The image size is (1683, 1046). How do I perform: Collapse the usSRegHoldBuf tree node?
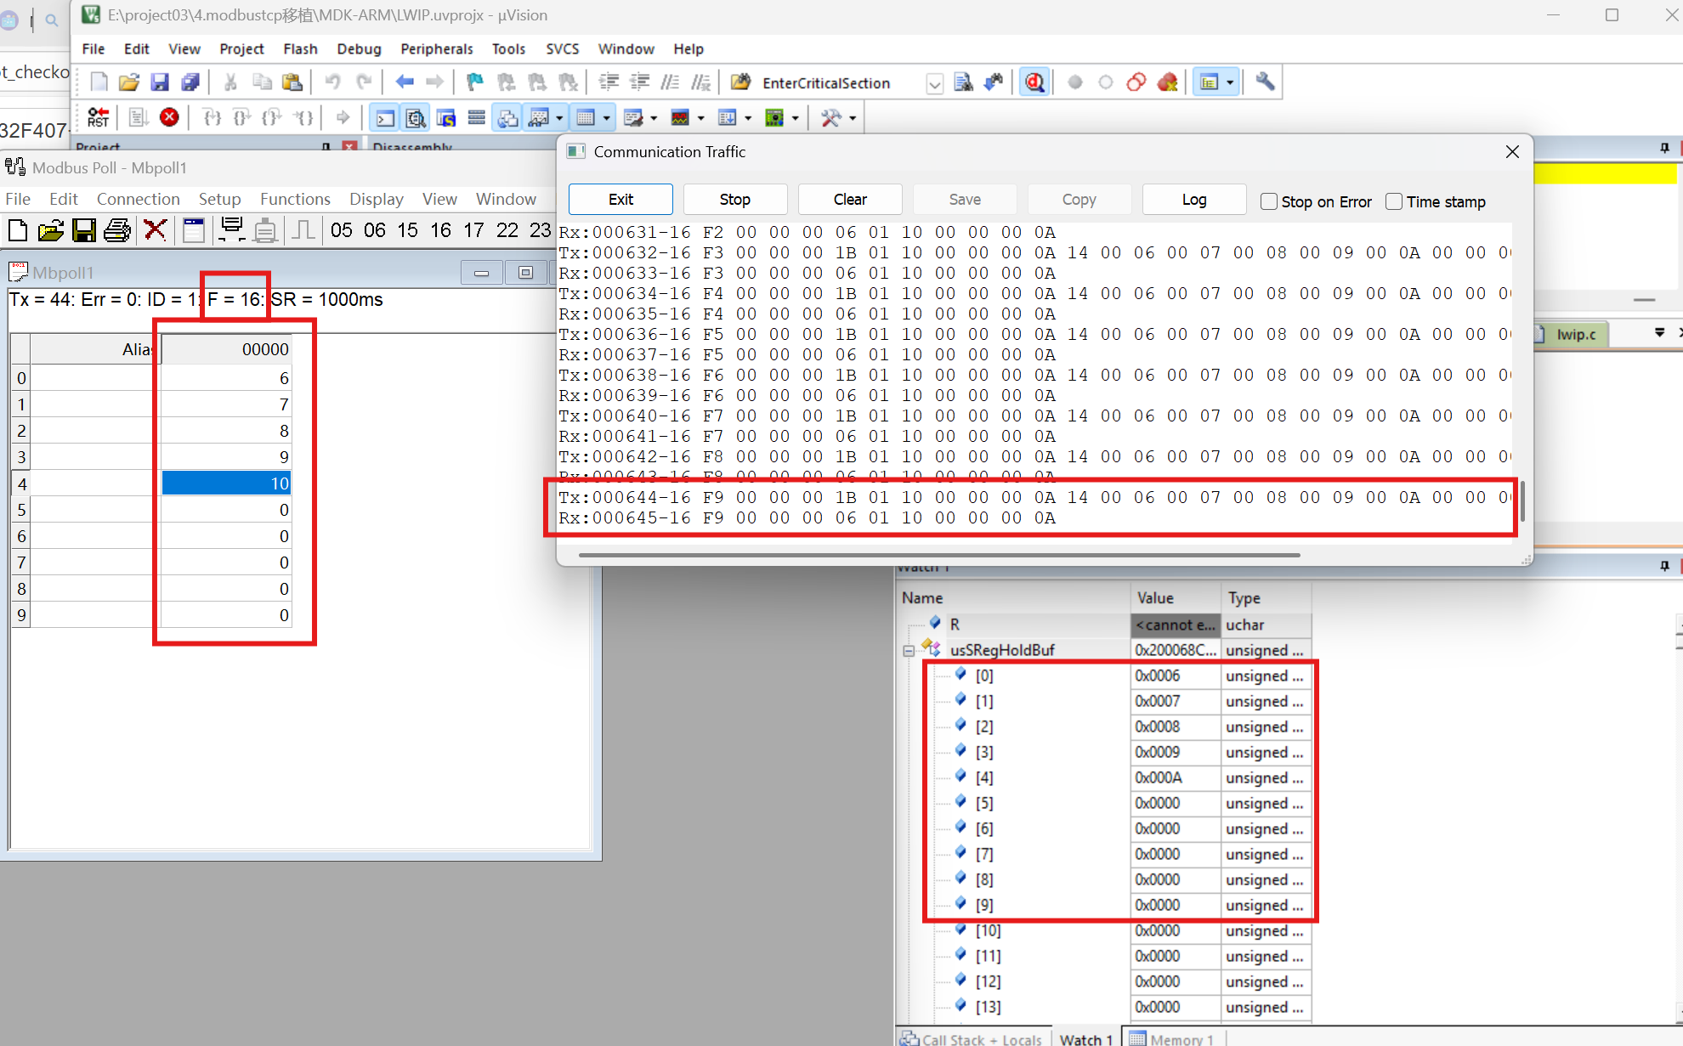pyautogui.click(x=909, y=651)
